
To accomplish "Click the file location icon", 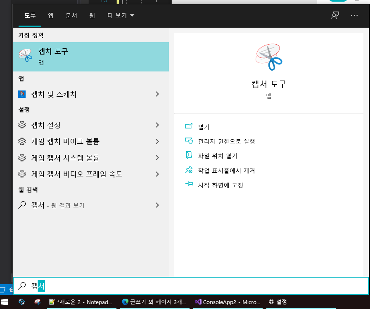I will coord(189,155).
